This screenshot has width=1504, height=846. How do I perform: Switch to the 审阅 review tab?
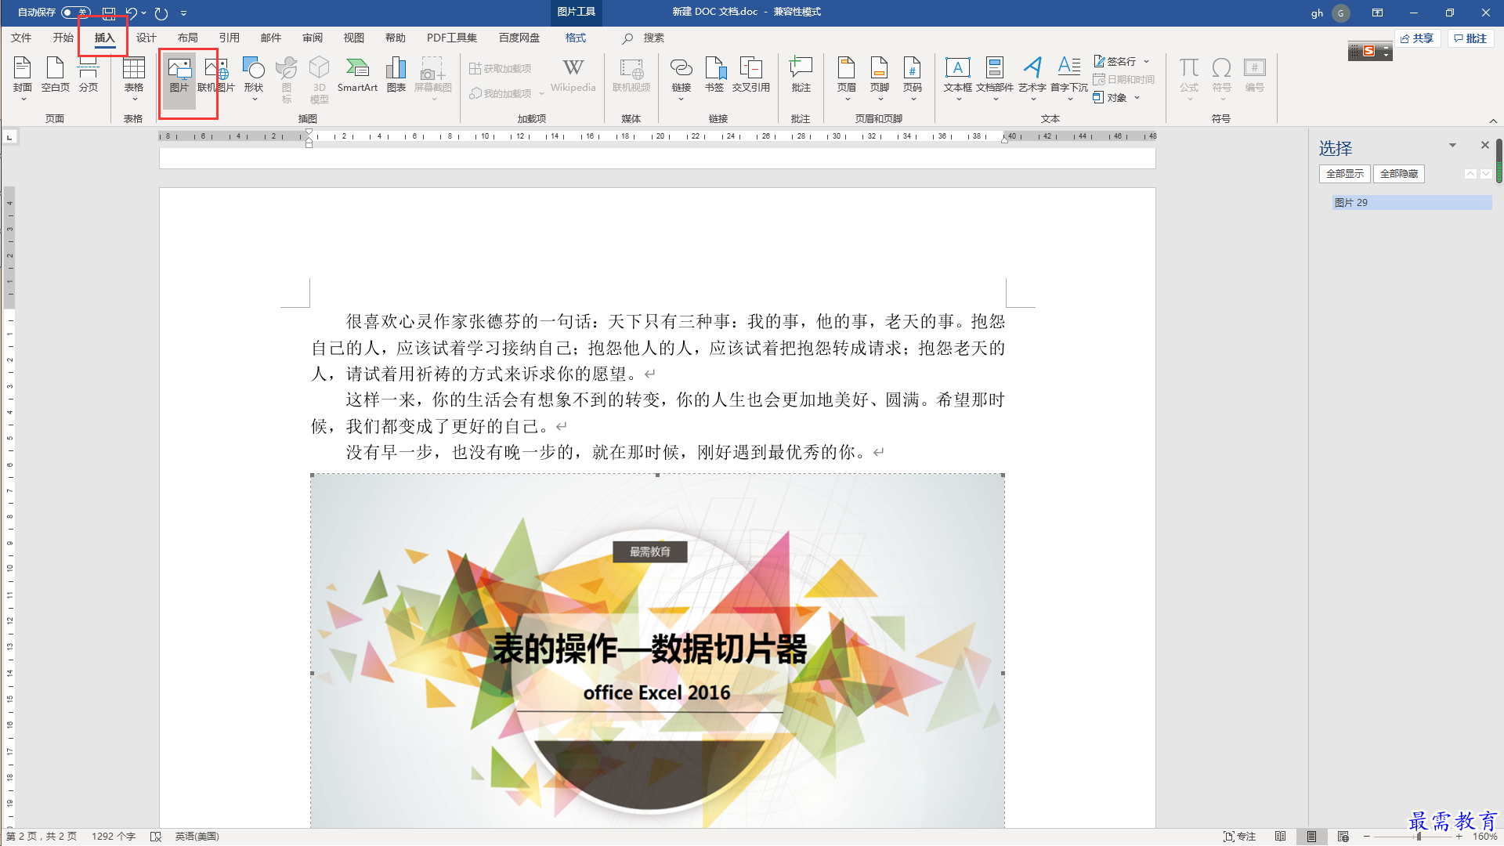click(x=312, y=38)
